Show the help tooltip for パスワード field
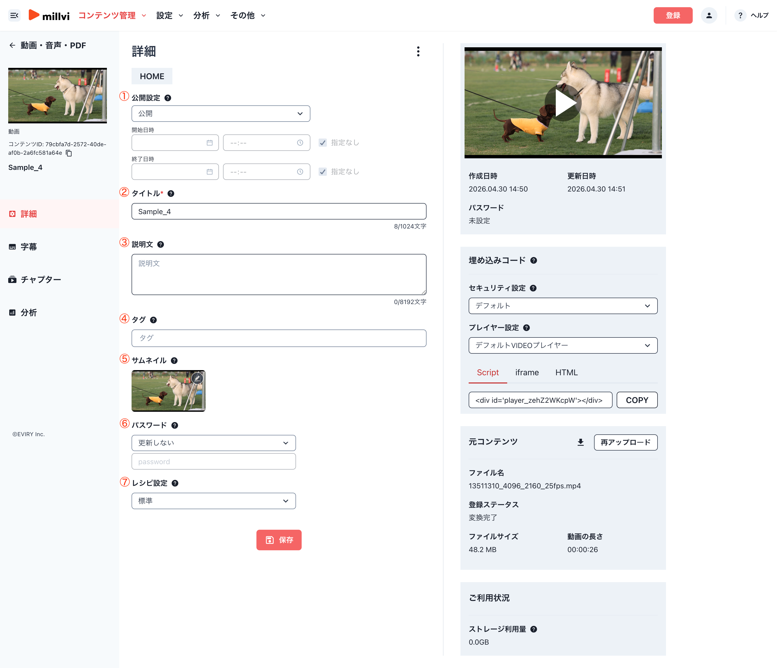 coord(175,425)
